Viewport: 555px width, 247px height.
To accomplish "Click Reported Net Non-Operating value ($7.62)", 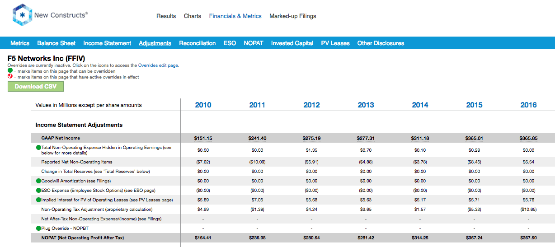I will [x=203, y=162].
